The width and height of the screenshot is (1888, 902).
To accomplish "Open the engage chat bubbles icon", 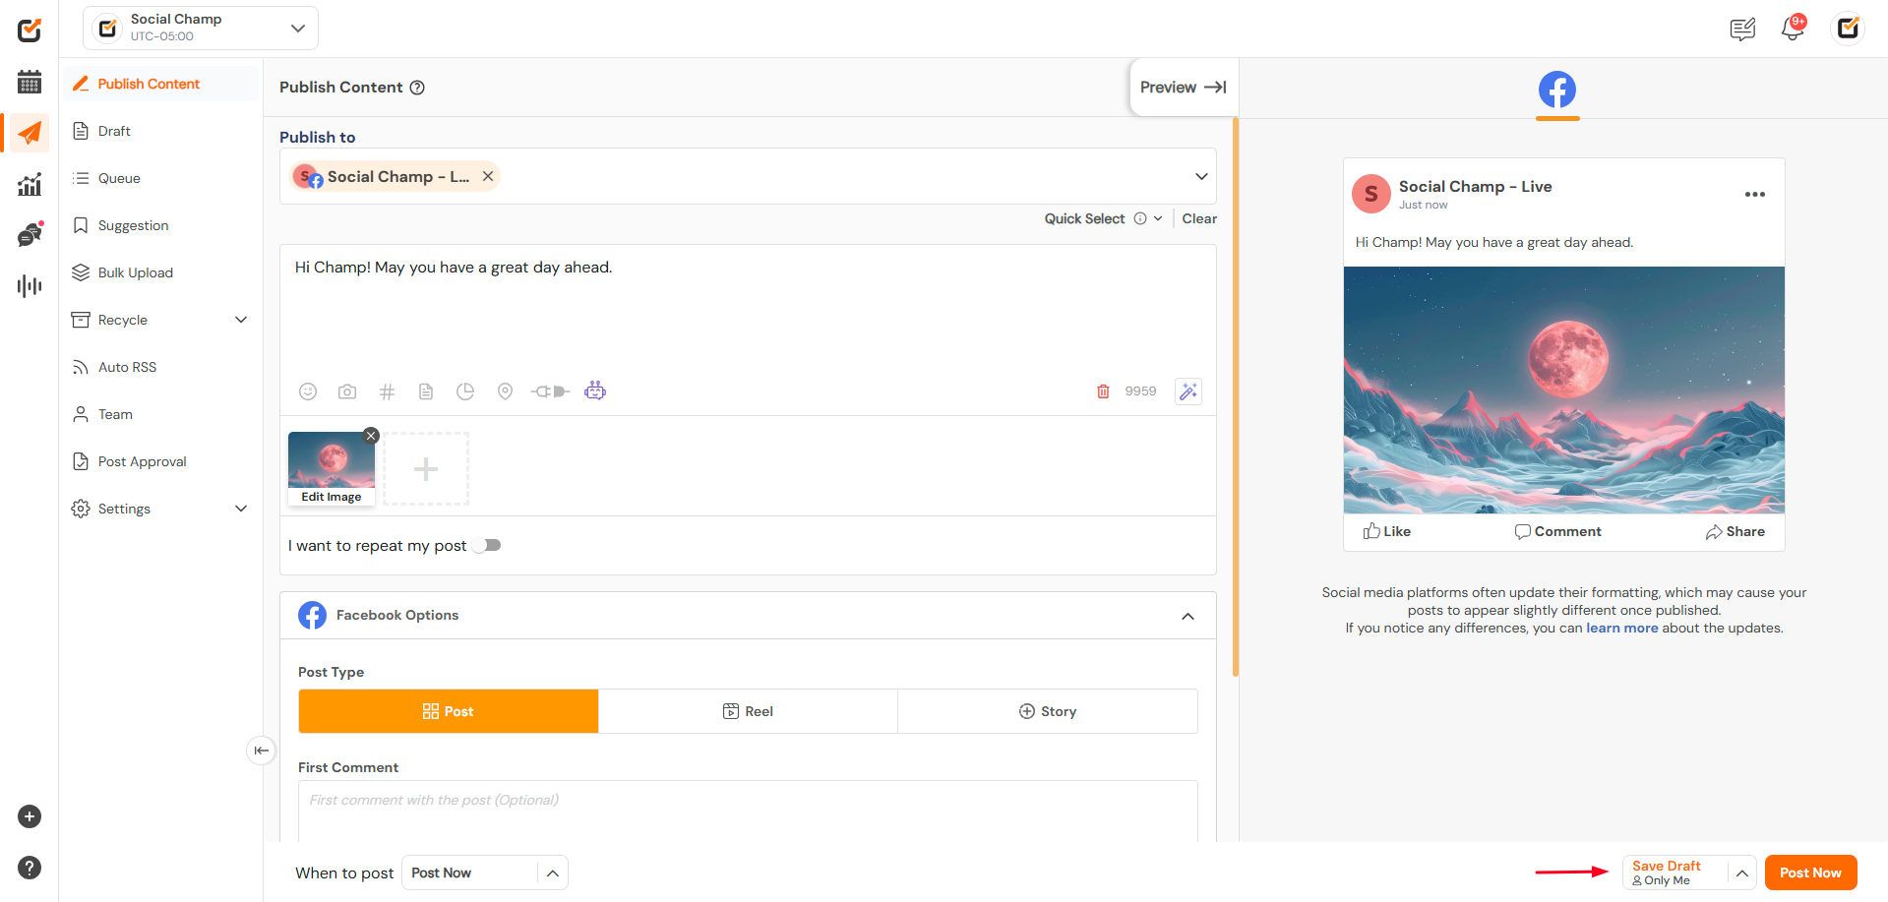I will (x=30, y=234).
